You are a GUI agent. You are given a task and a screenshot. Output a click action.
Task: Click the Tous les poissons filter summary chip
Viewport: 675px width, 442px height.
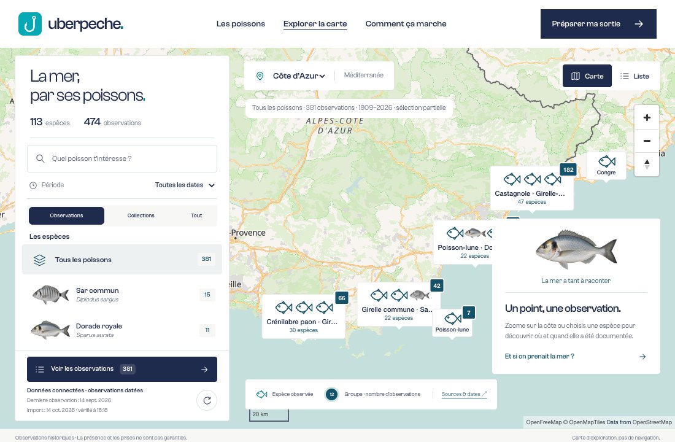click(349, 107)
